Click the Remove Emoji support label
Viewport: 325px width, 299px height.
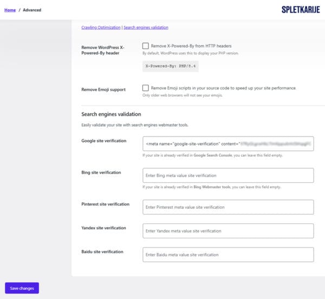pyautogui.click(x=103, y=89)
